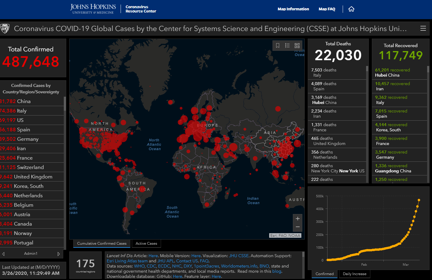Click 280 deaths New York City entry

[x=337, y=168]
